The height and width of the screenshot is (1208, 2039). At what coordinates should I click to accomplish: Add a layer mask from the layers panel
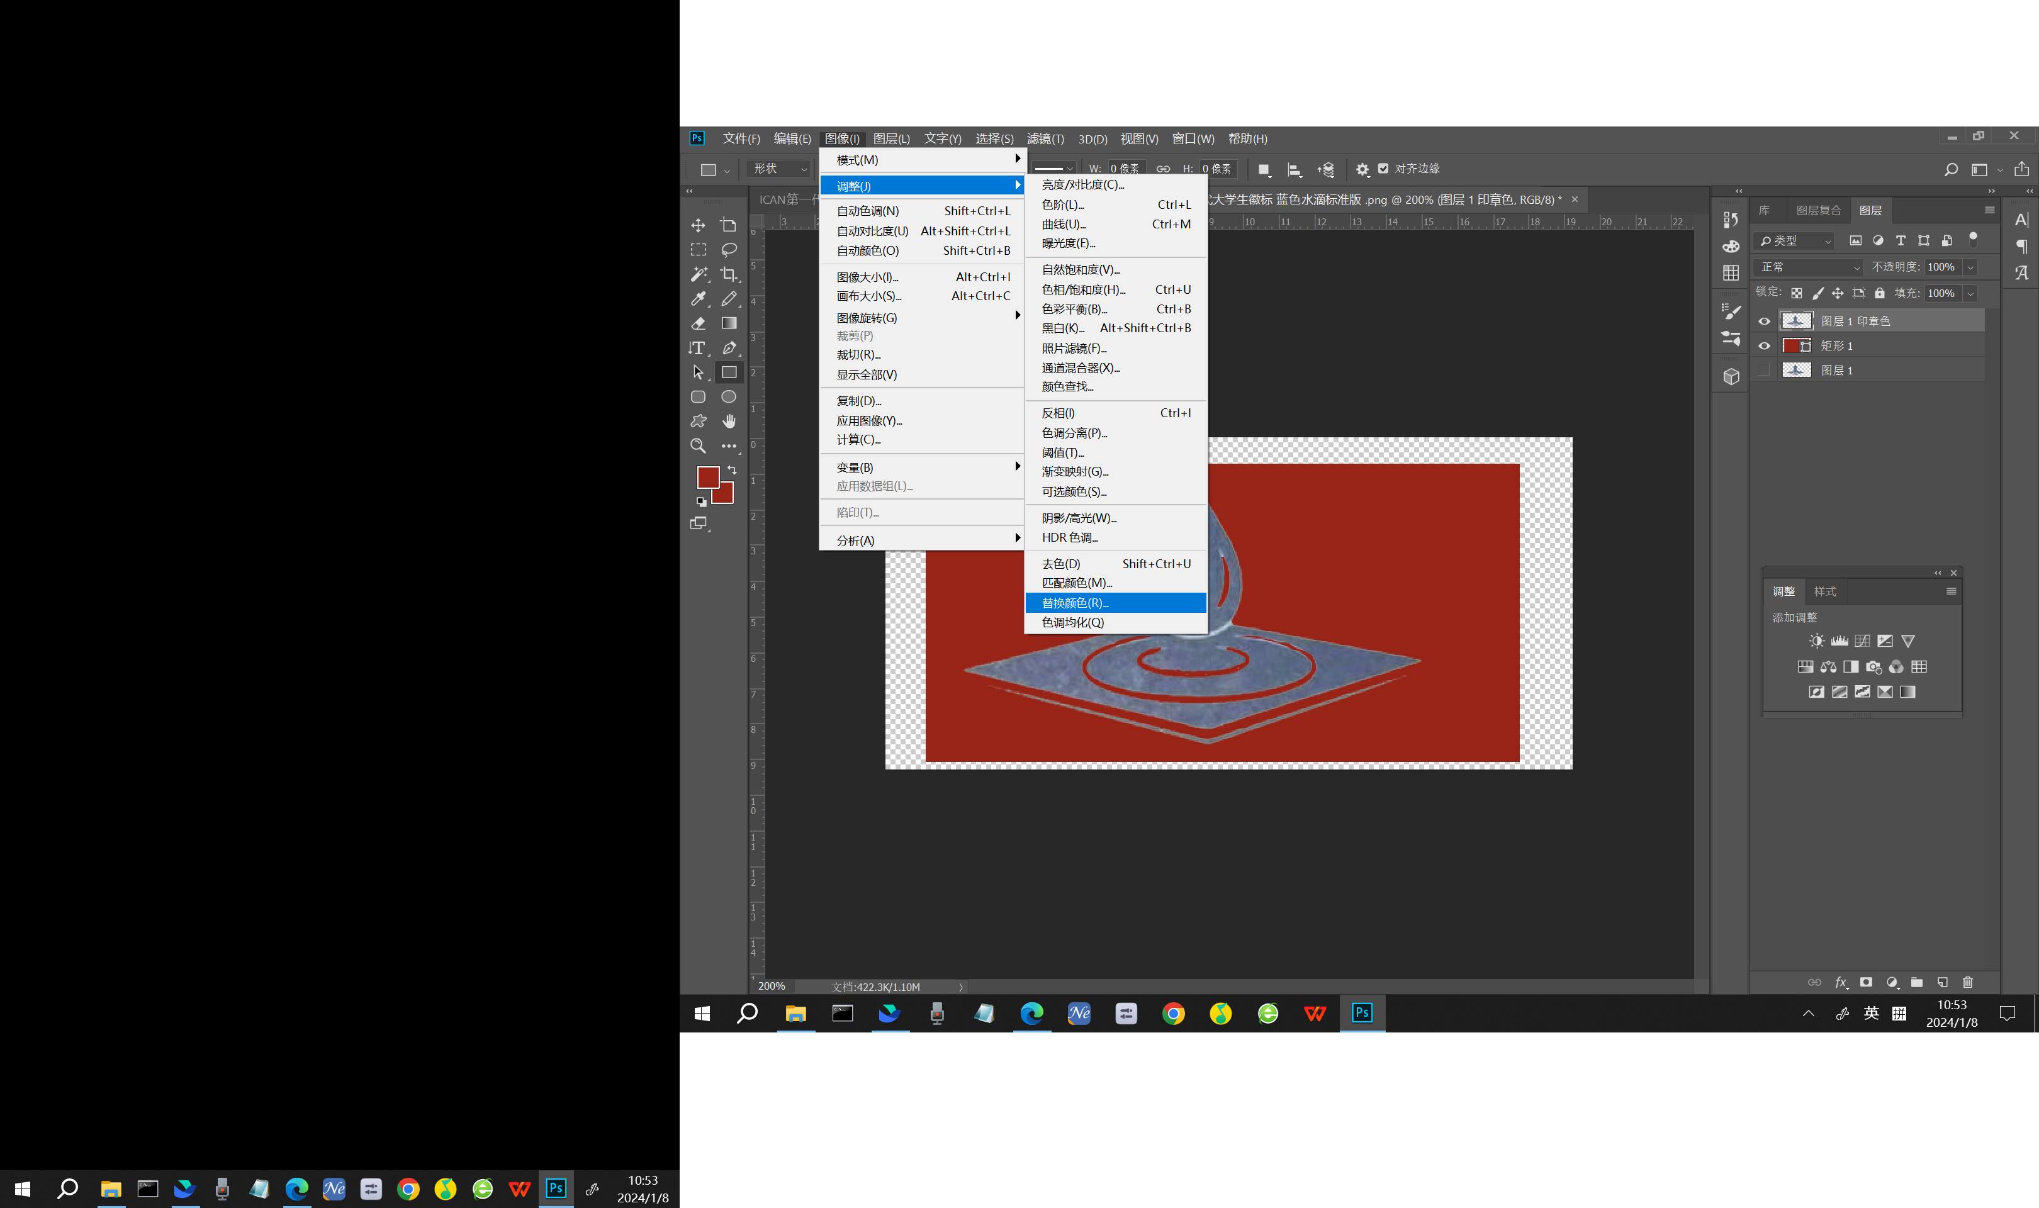[1867, 981]
